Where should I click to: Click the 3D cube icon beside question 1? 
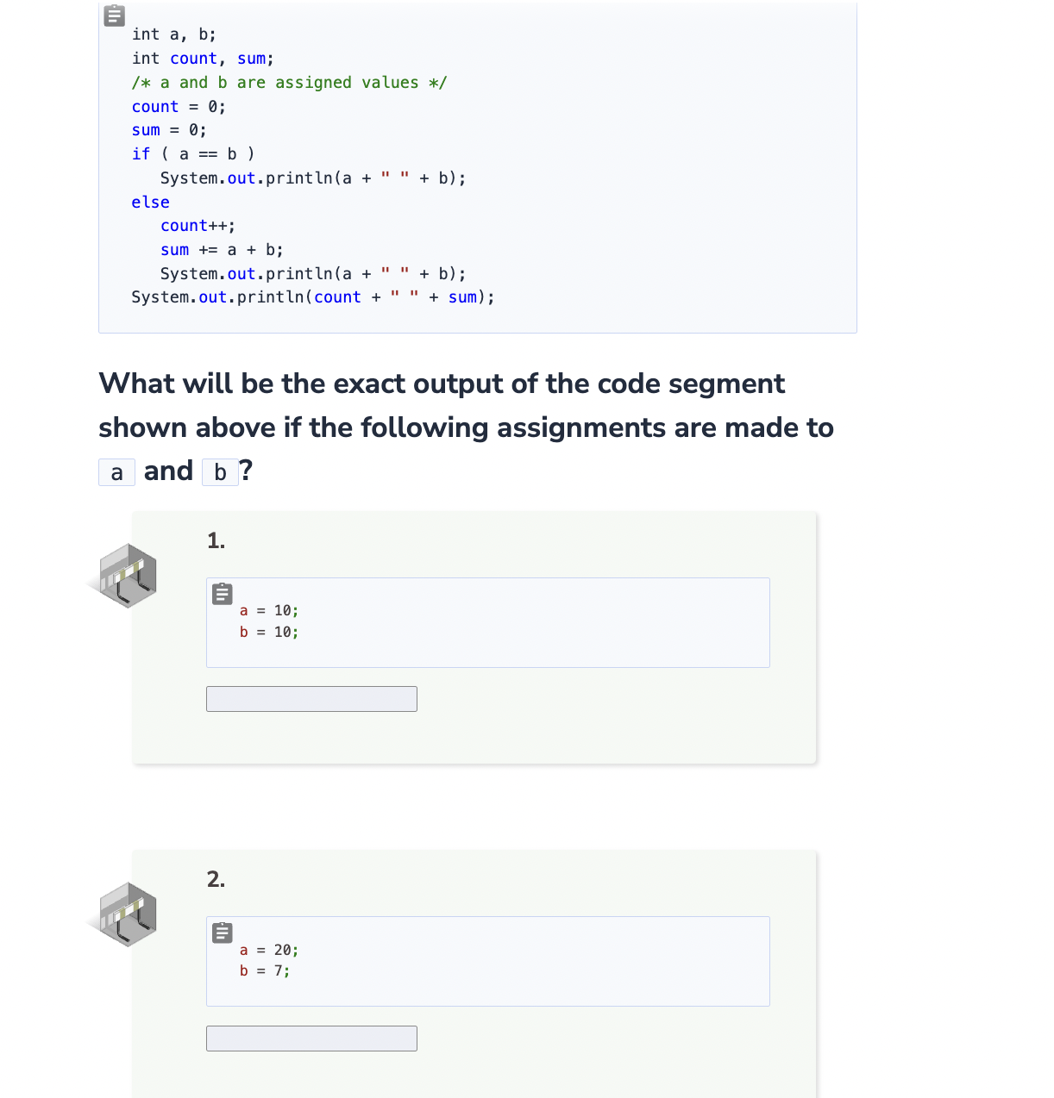[x=127, y=575]
